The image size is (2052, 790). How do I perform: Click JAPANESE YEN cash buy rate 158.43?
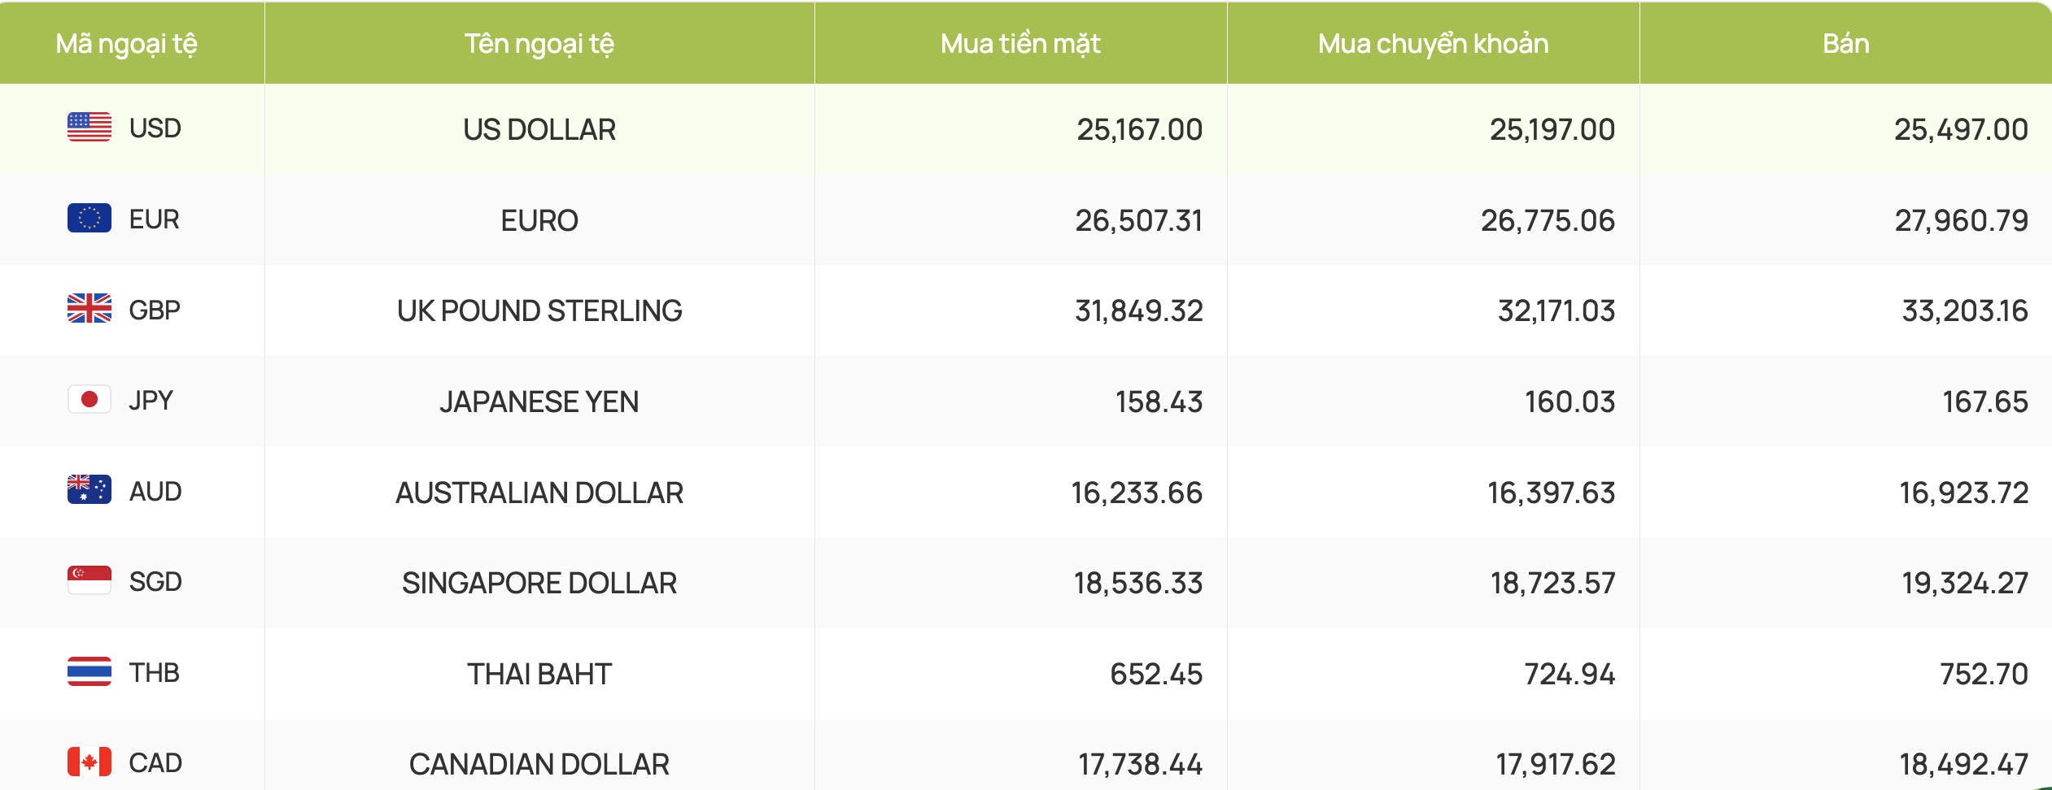(x=1159, y=402)
